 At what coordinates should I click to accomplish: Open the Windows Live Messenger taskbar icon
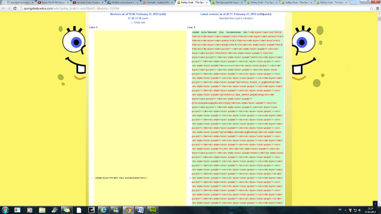[116, 210]
